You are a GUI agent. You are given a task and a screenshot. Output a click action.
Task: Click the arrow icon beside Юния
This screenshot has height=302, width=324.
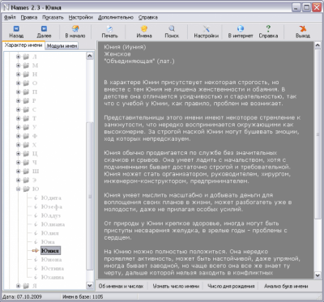(36, 251)
